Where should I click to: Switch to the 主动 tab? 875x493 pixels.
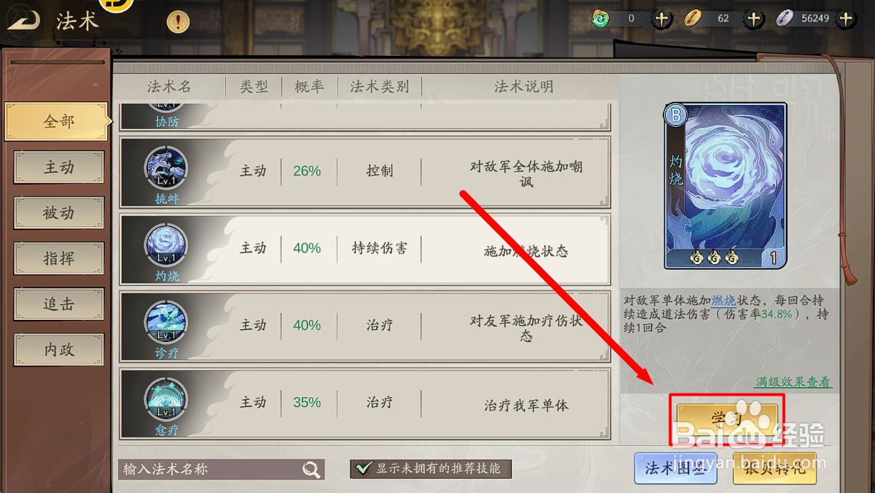click(x=59, y=167)
